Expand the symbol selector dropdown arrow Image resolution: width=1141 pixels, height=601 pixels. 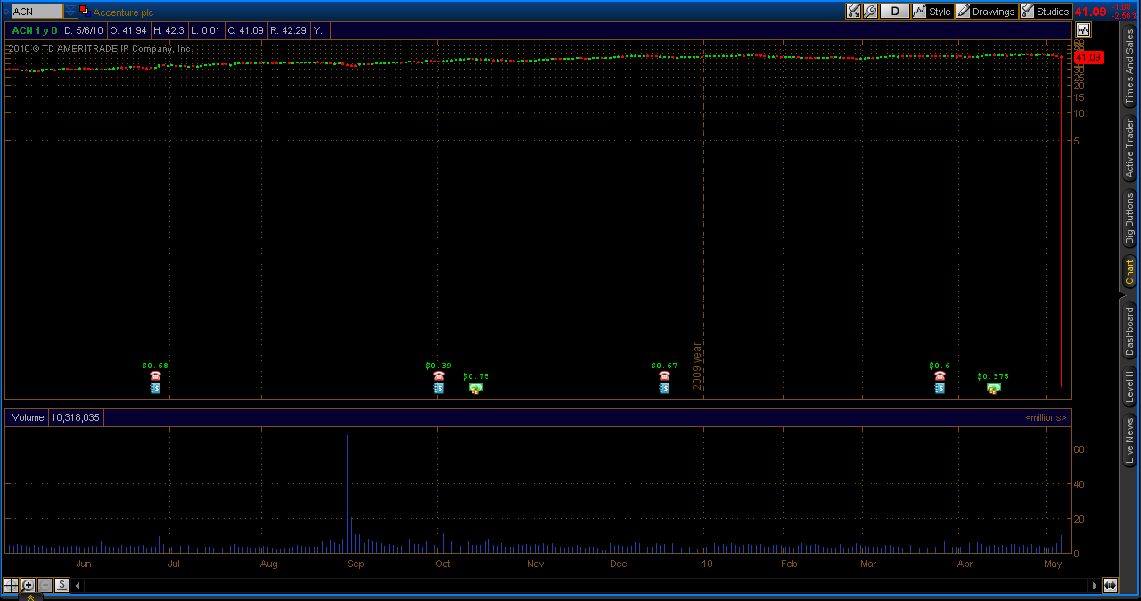70,12
